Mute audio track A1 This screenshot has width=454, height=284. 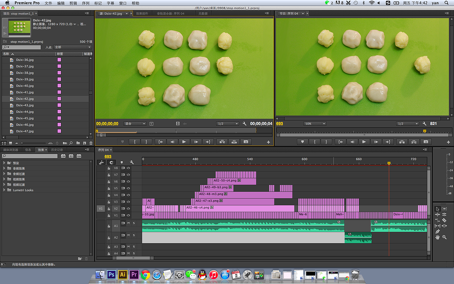128,223
